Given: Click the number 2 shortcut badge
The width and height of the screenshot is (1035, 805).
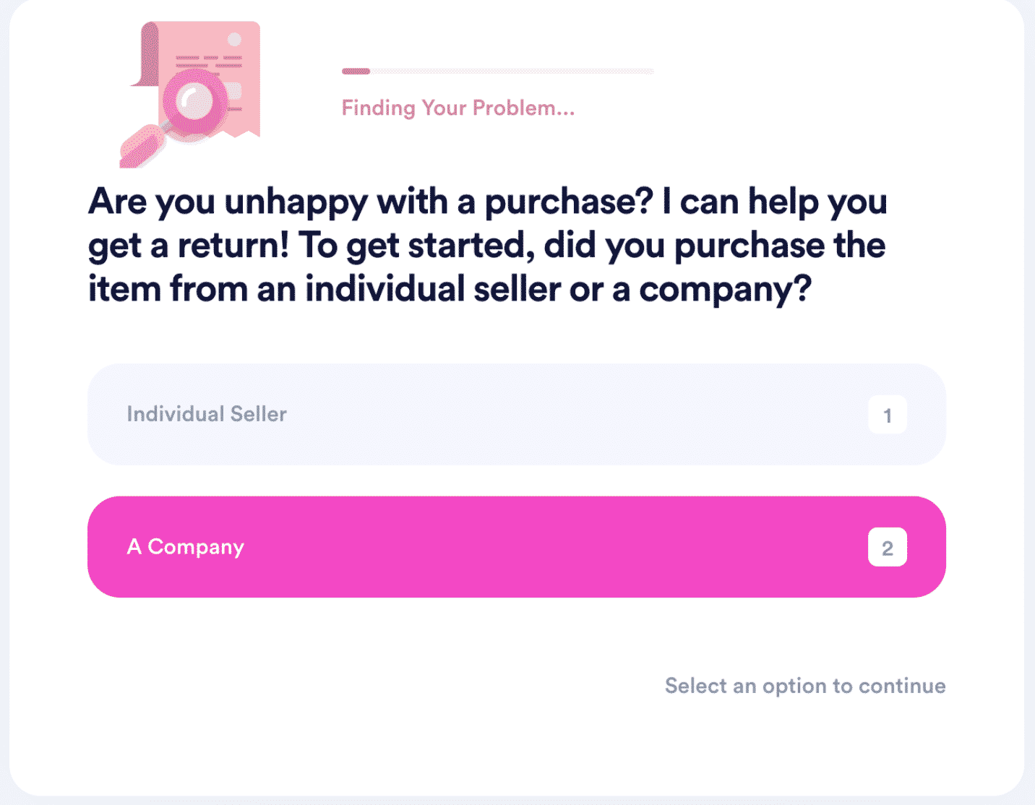Looking at the screenshot, I should click(888, 548).
